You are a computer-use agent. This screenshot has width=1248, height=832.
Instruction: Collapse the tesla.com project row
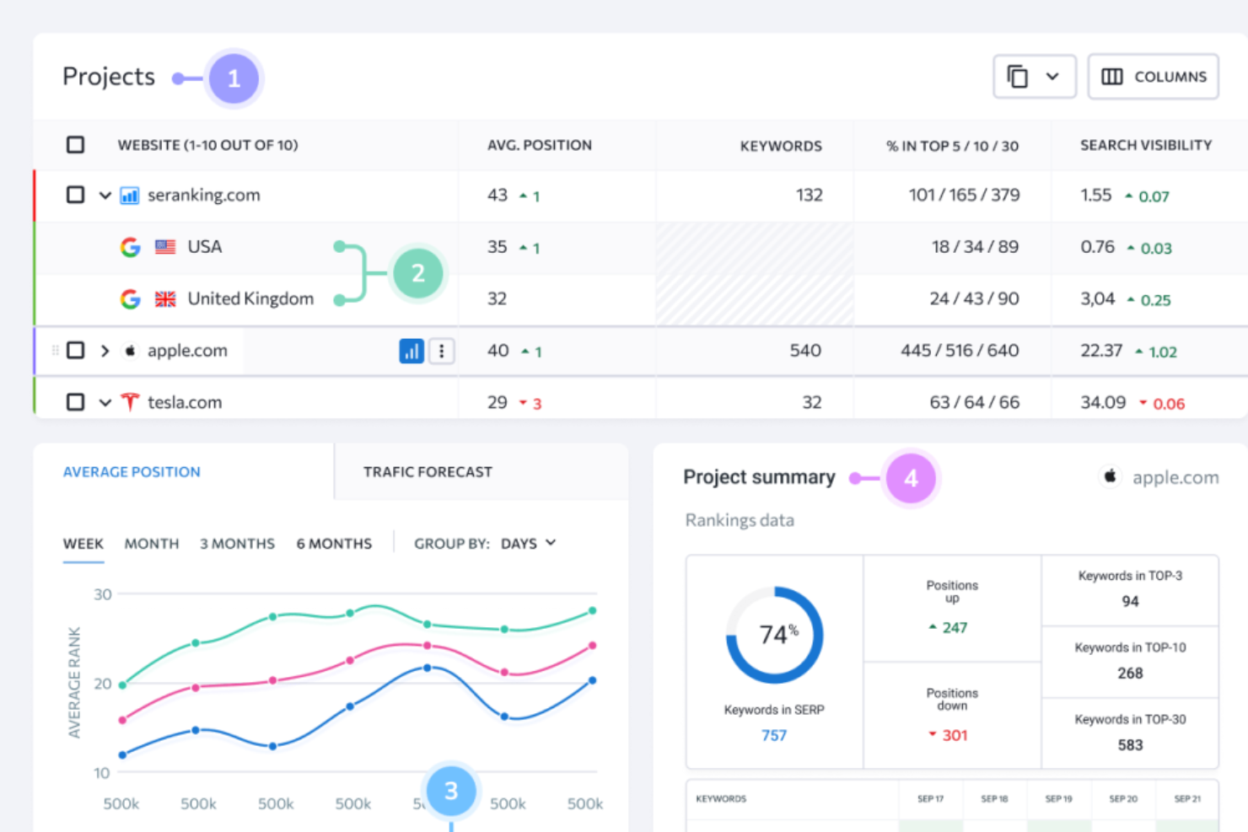(x=105, y=403)
